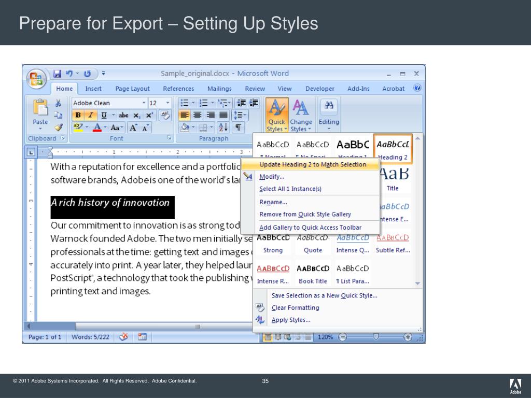This screenshot has width=531, height=398.
Task: Expand the bullets list dropdown
Action: tap(193, 103)
